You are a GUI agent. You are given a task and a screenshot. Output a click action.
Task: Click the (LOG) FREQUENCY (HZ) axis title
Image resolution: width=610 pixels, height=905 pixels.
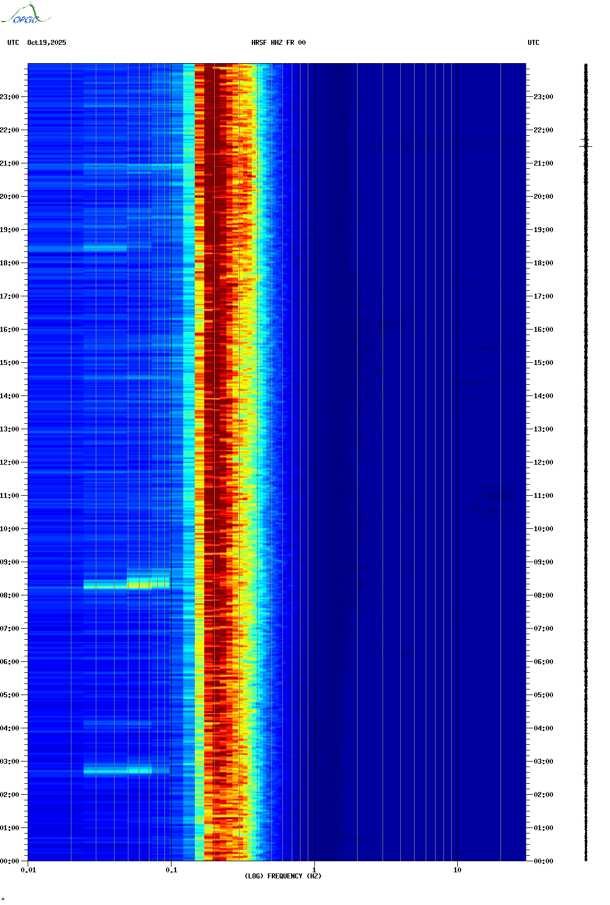[283, 876]
